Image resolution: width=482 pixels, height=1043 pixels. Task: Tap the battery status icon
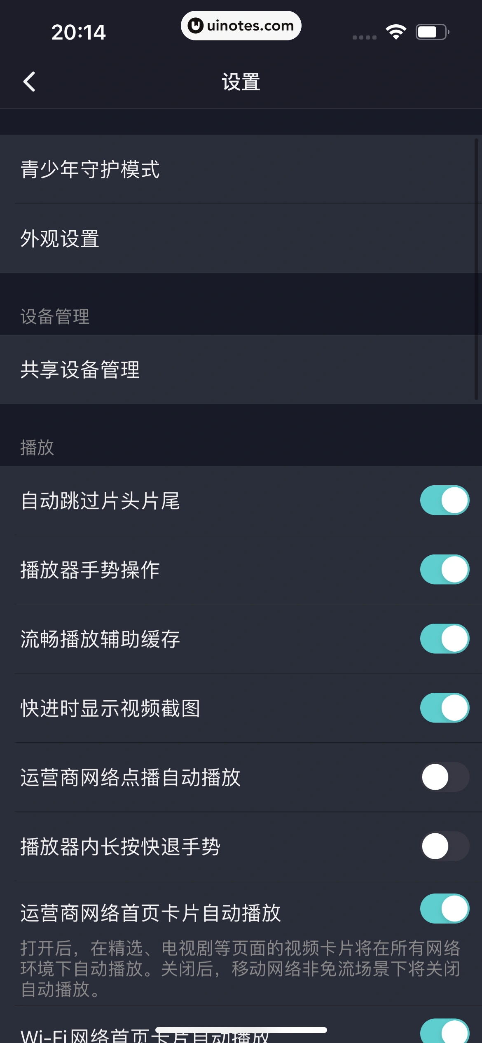tap(432, 32)
